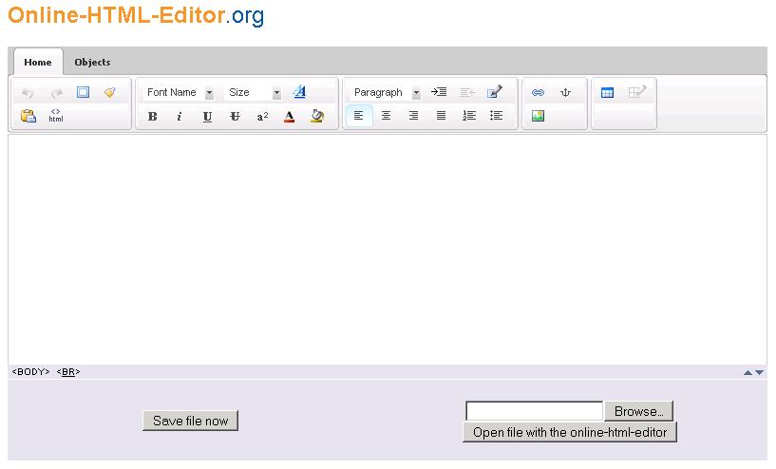The image size is (776, 469).
Task: Align text right
Action: (414, 116)
